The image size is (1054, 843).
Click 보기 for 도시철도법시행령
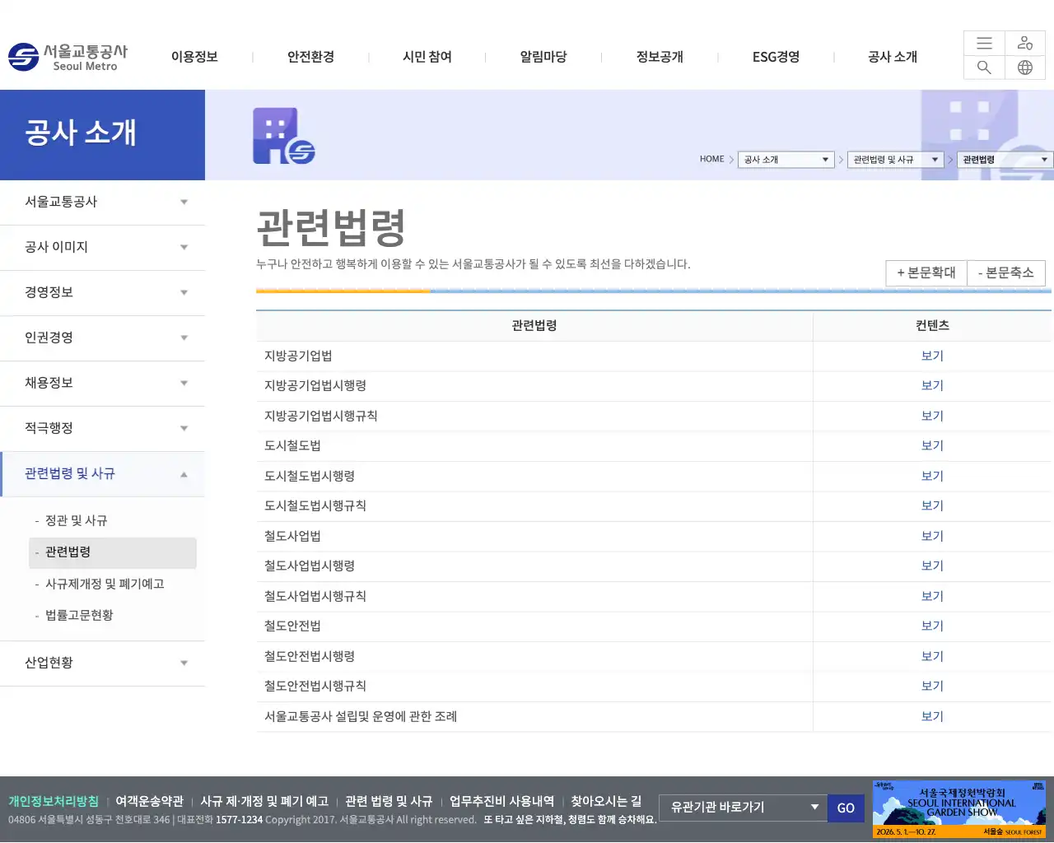[932, 477]
